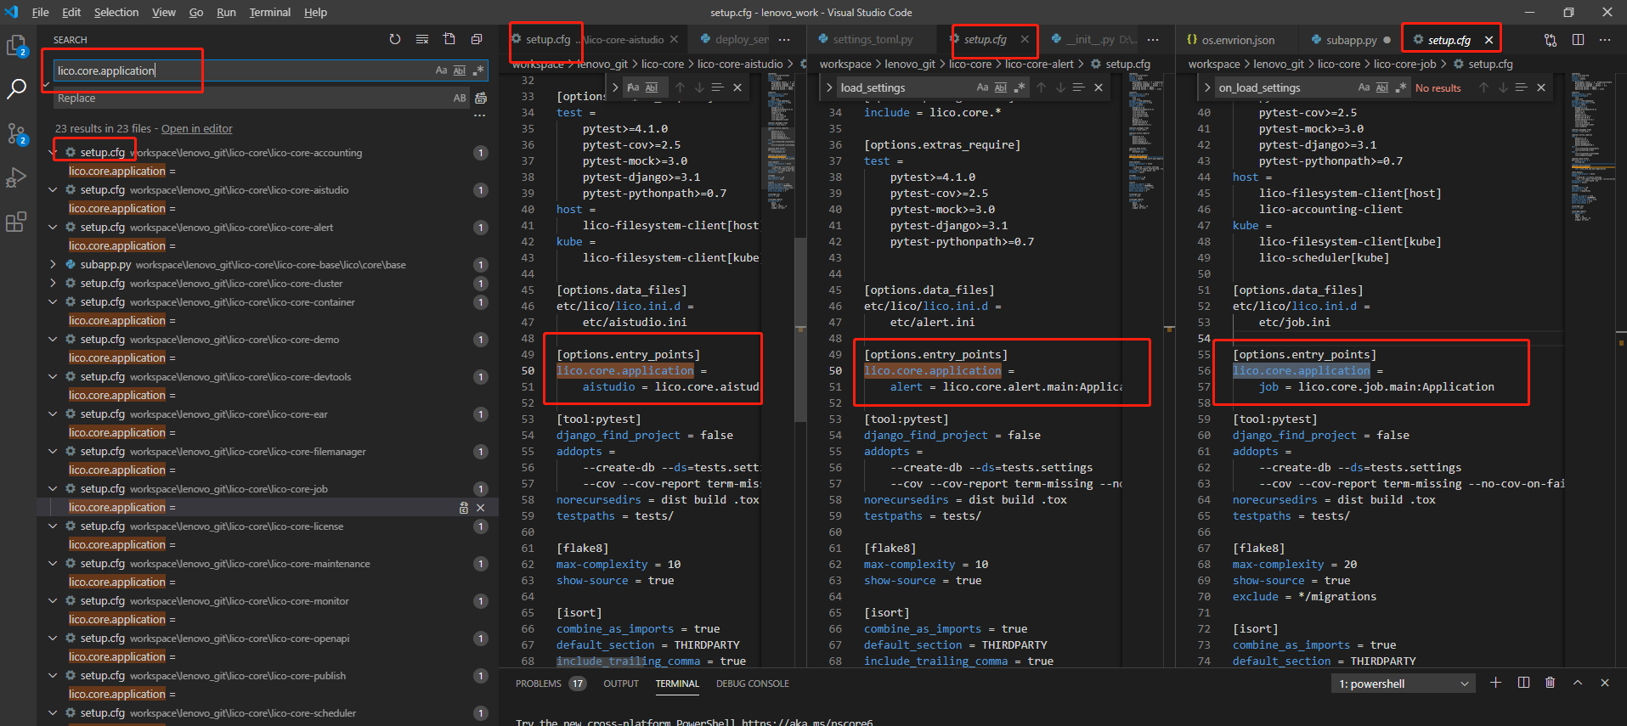This screenshot has height=726, width=1627.
Task: Go to next match in load_settings find widget
Action: (x=1060, y=87)
